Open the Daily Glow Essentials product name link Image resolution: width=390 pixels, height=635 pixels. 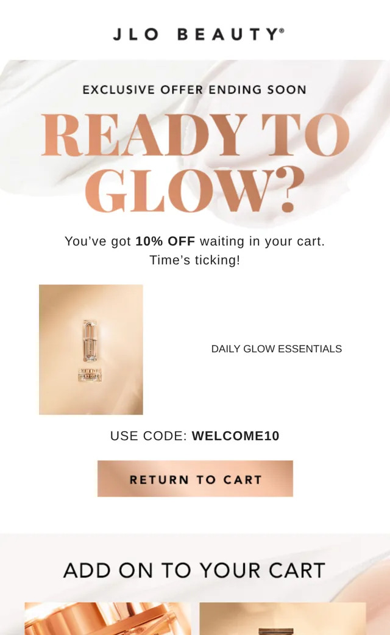(x=277, y=349)
